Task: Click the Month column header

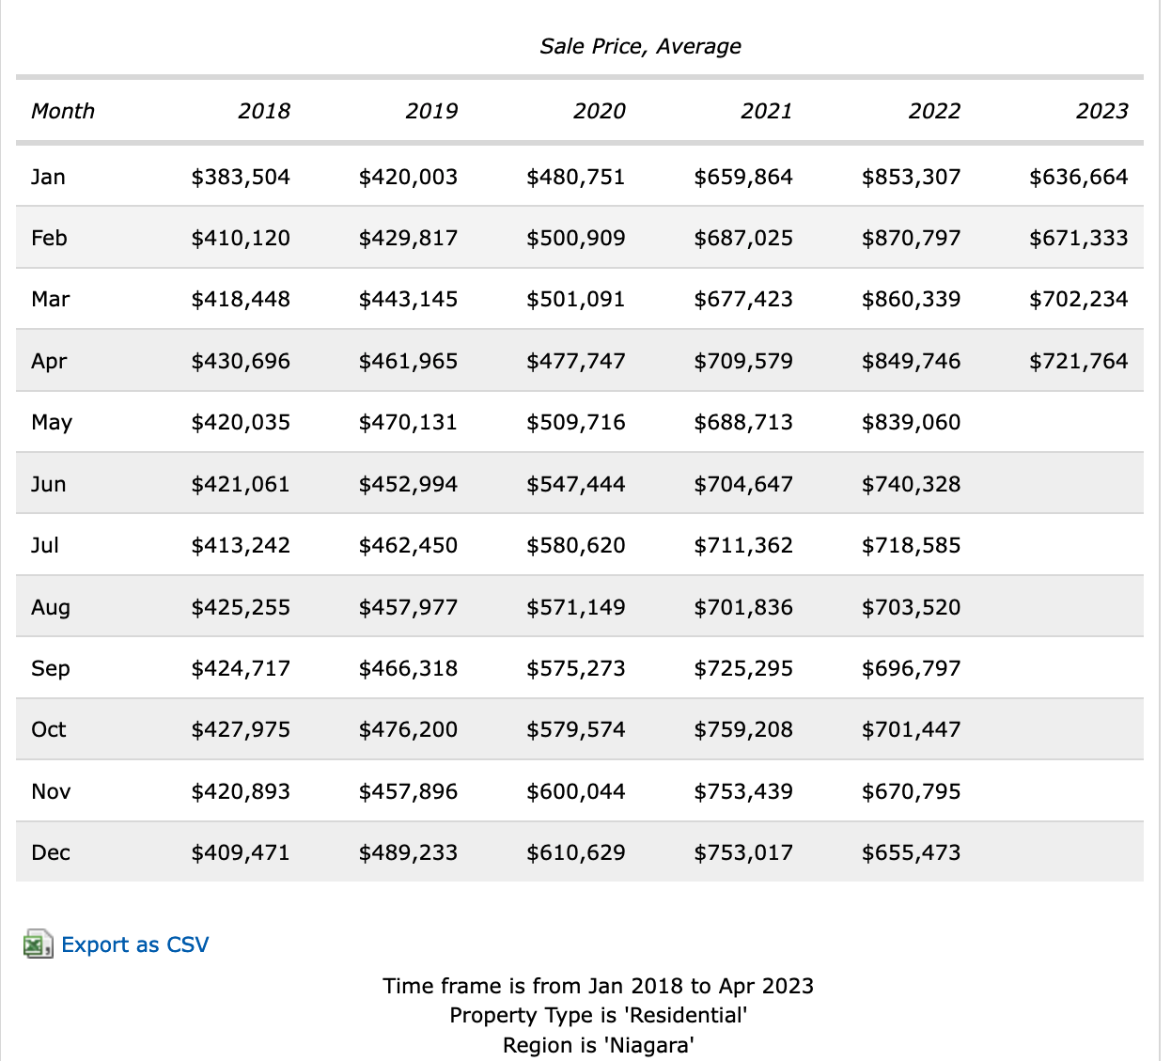Action: [x=63, y=111]
